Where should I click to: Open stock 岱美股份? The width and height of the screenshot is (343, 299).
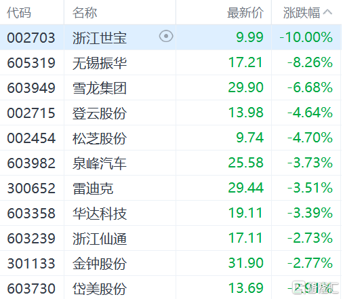[100, 288]
